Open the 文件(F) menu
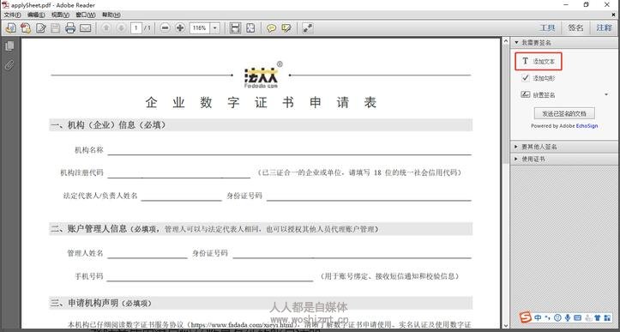The height and width of the screenshot is (332, 620). point(12,15)
